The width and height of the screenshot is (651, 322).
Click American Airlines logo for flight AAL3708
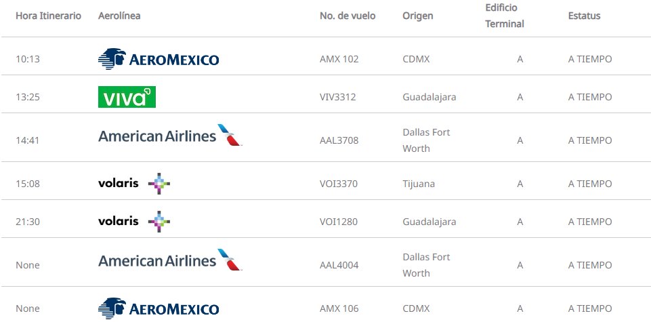pyautogui.click(x=169, y=136)
